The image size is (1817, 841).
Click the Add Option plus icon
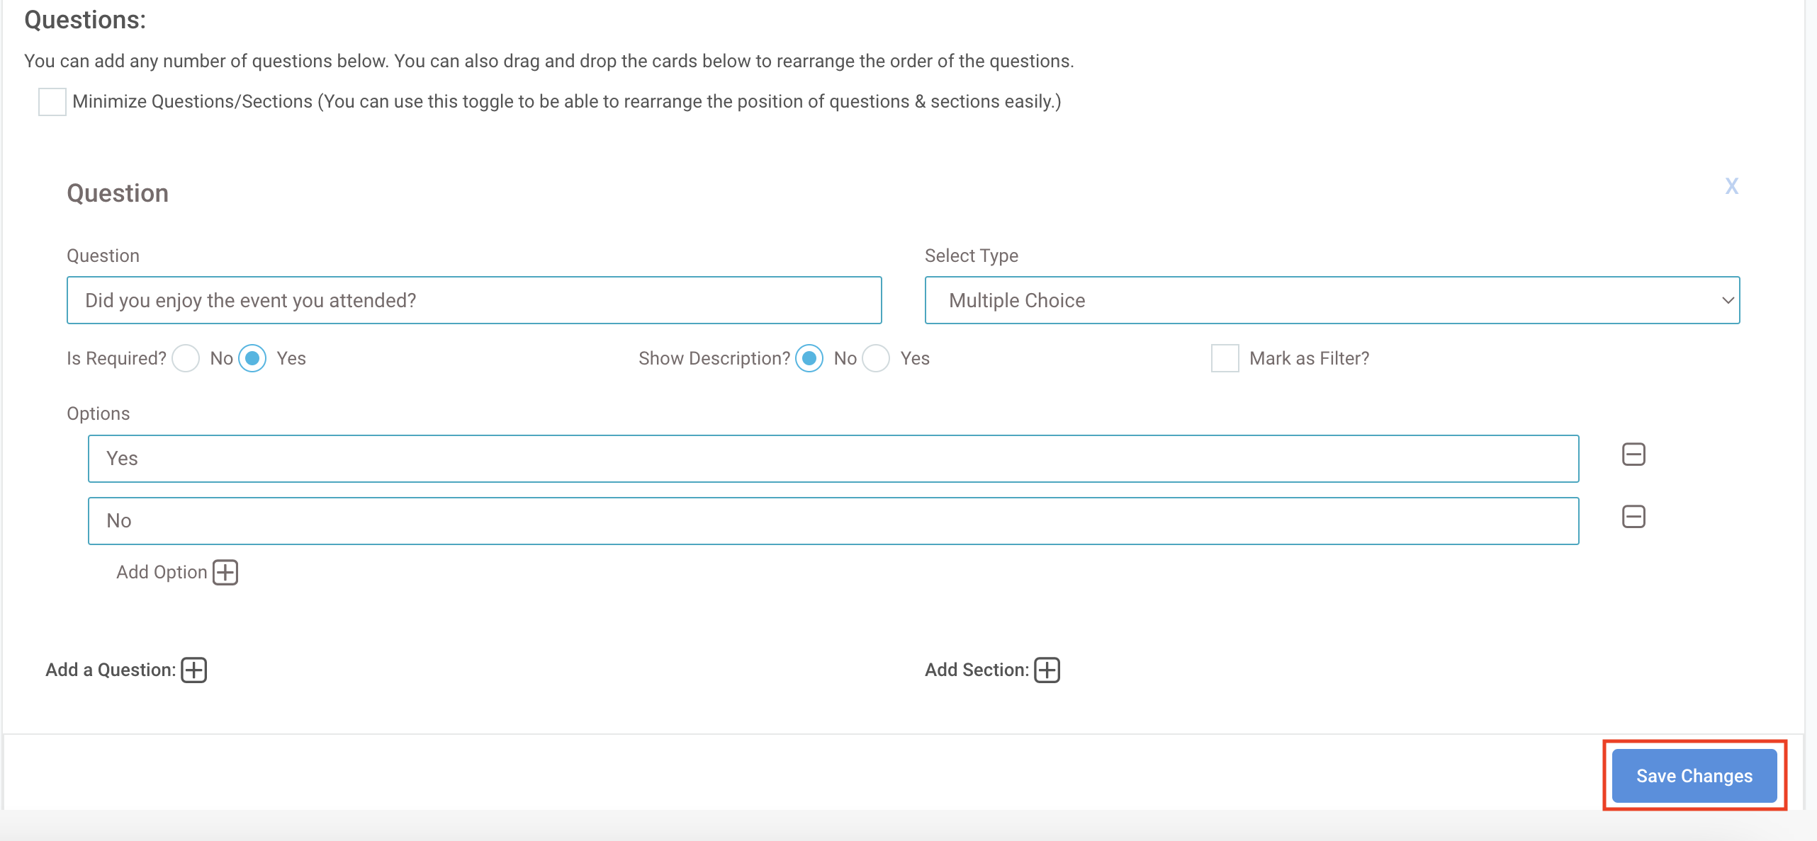pos(225,572)
